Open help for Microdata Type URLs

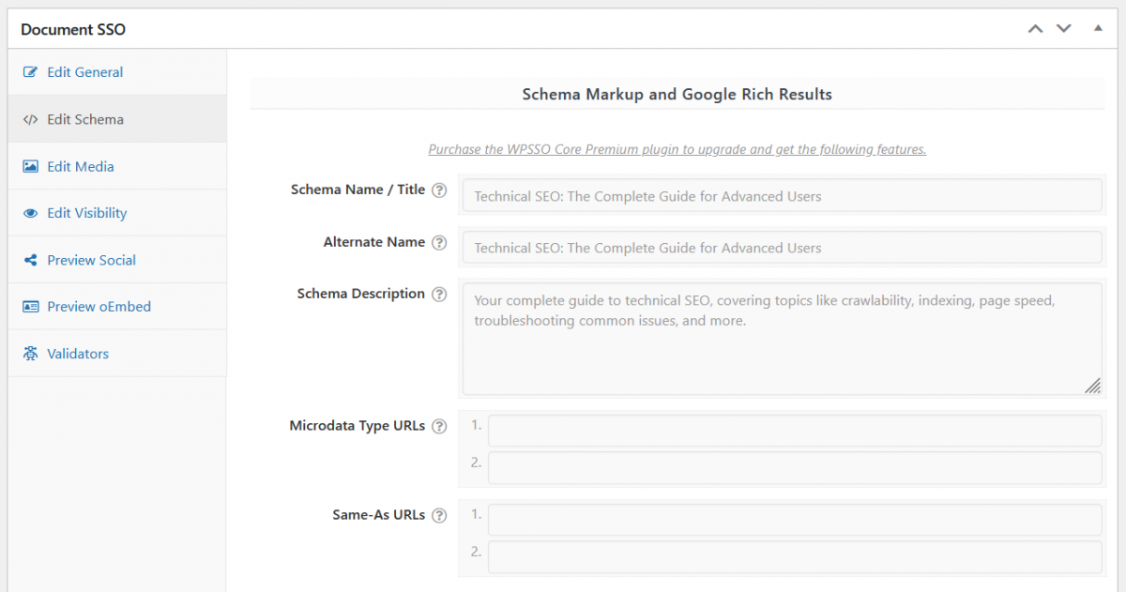pos(439,426)
